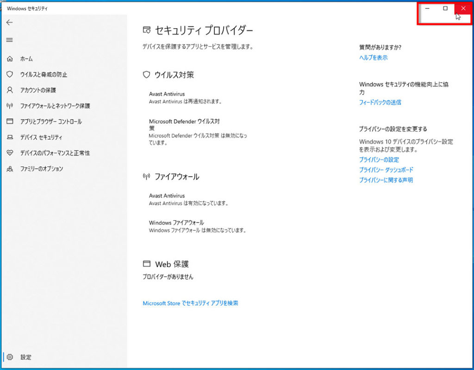The image size is (474, 370).
Task: Click the device security laptop icon
Action: click(10, 137)
